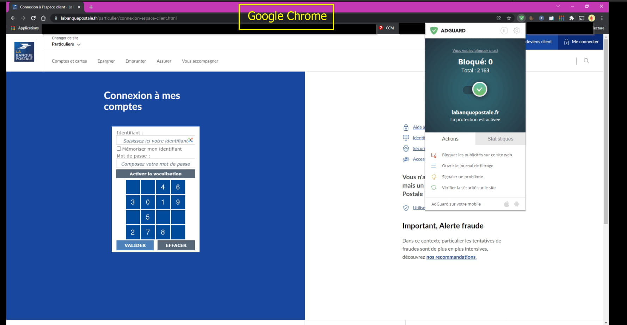Select keypad digit 9
This screenshot has height=325, width=627.
[x=178, y=202]
